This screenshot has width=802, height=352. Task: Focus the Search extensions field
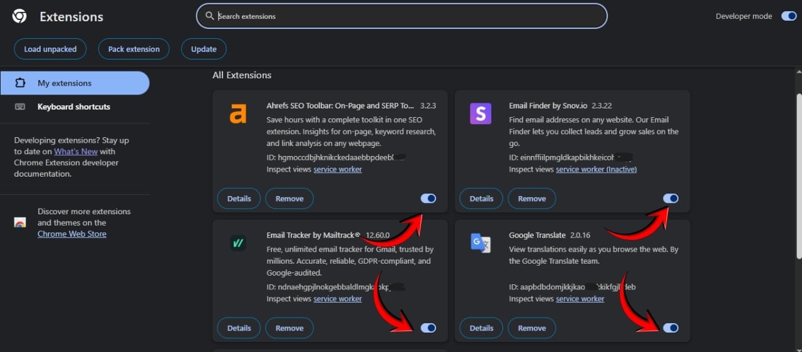pyautogui.click(x=402, y=16)
